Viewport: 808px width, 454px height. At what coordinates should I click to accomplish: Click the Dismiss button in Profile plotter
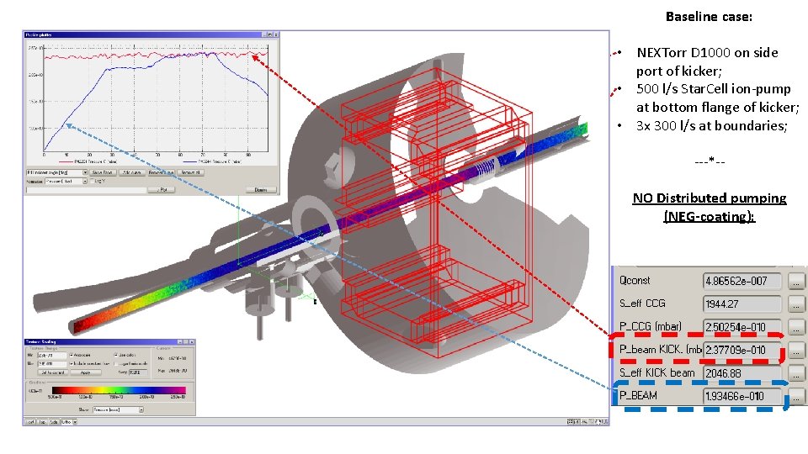pyautogui.click(x=261, y=190)
